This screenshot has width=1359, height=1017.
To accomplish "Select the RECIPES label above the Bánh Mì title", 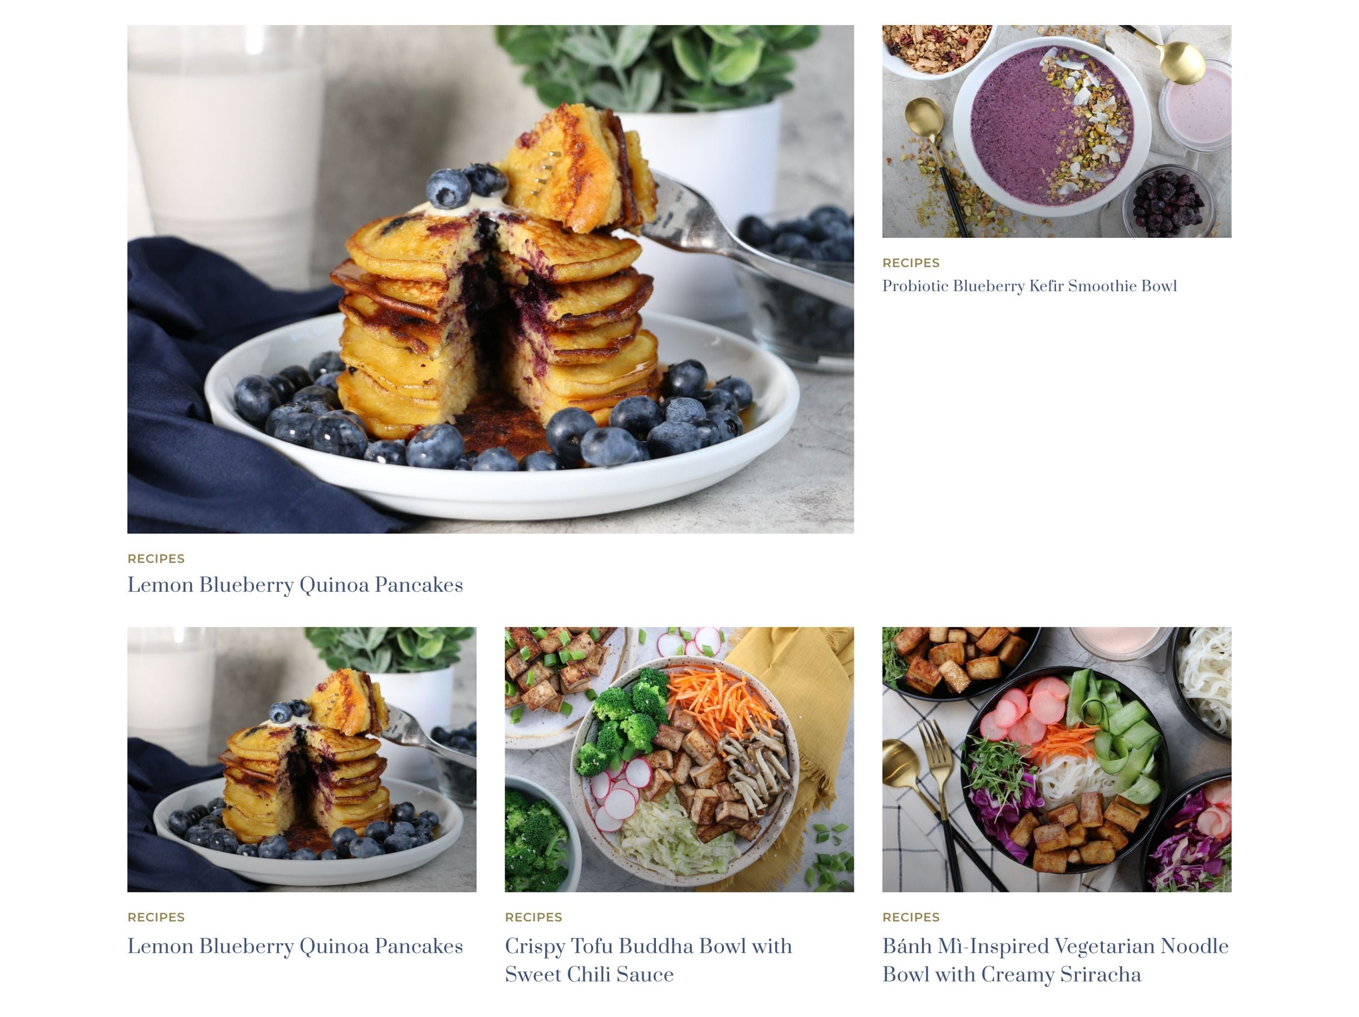I will (x=911, y=918).
